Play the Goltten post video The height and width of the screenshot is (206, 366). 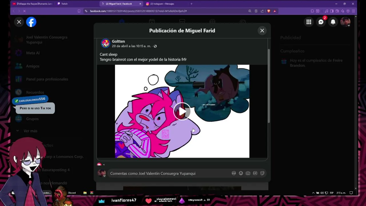click(182, 111)
